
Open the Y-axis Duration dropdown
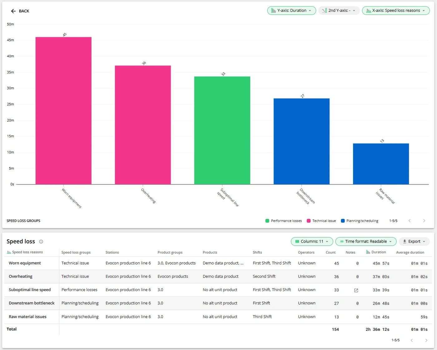pyautogui.click(x=292, y=11)
